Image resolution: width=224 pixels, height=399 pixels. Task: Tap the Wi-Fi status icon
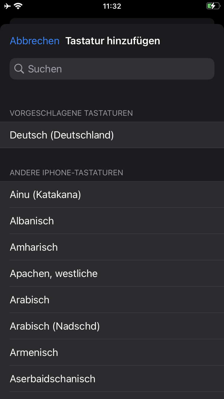point(19,5)
